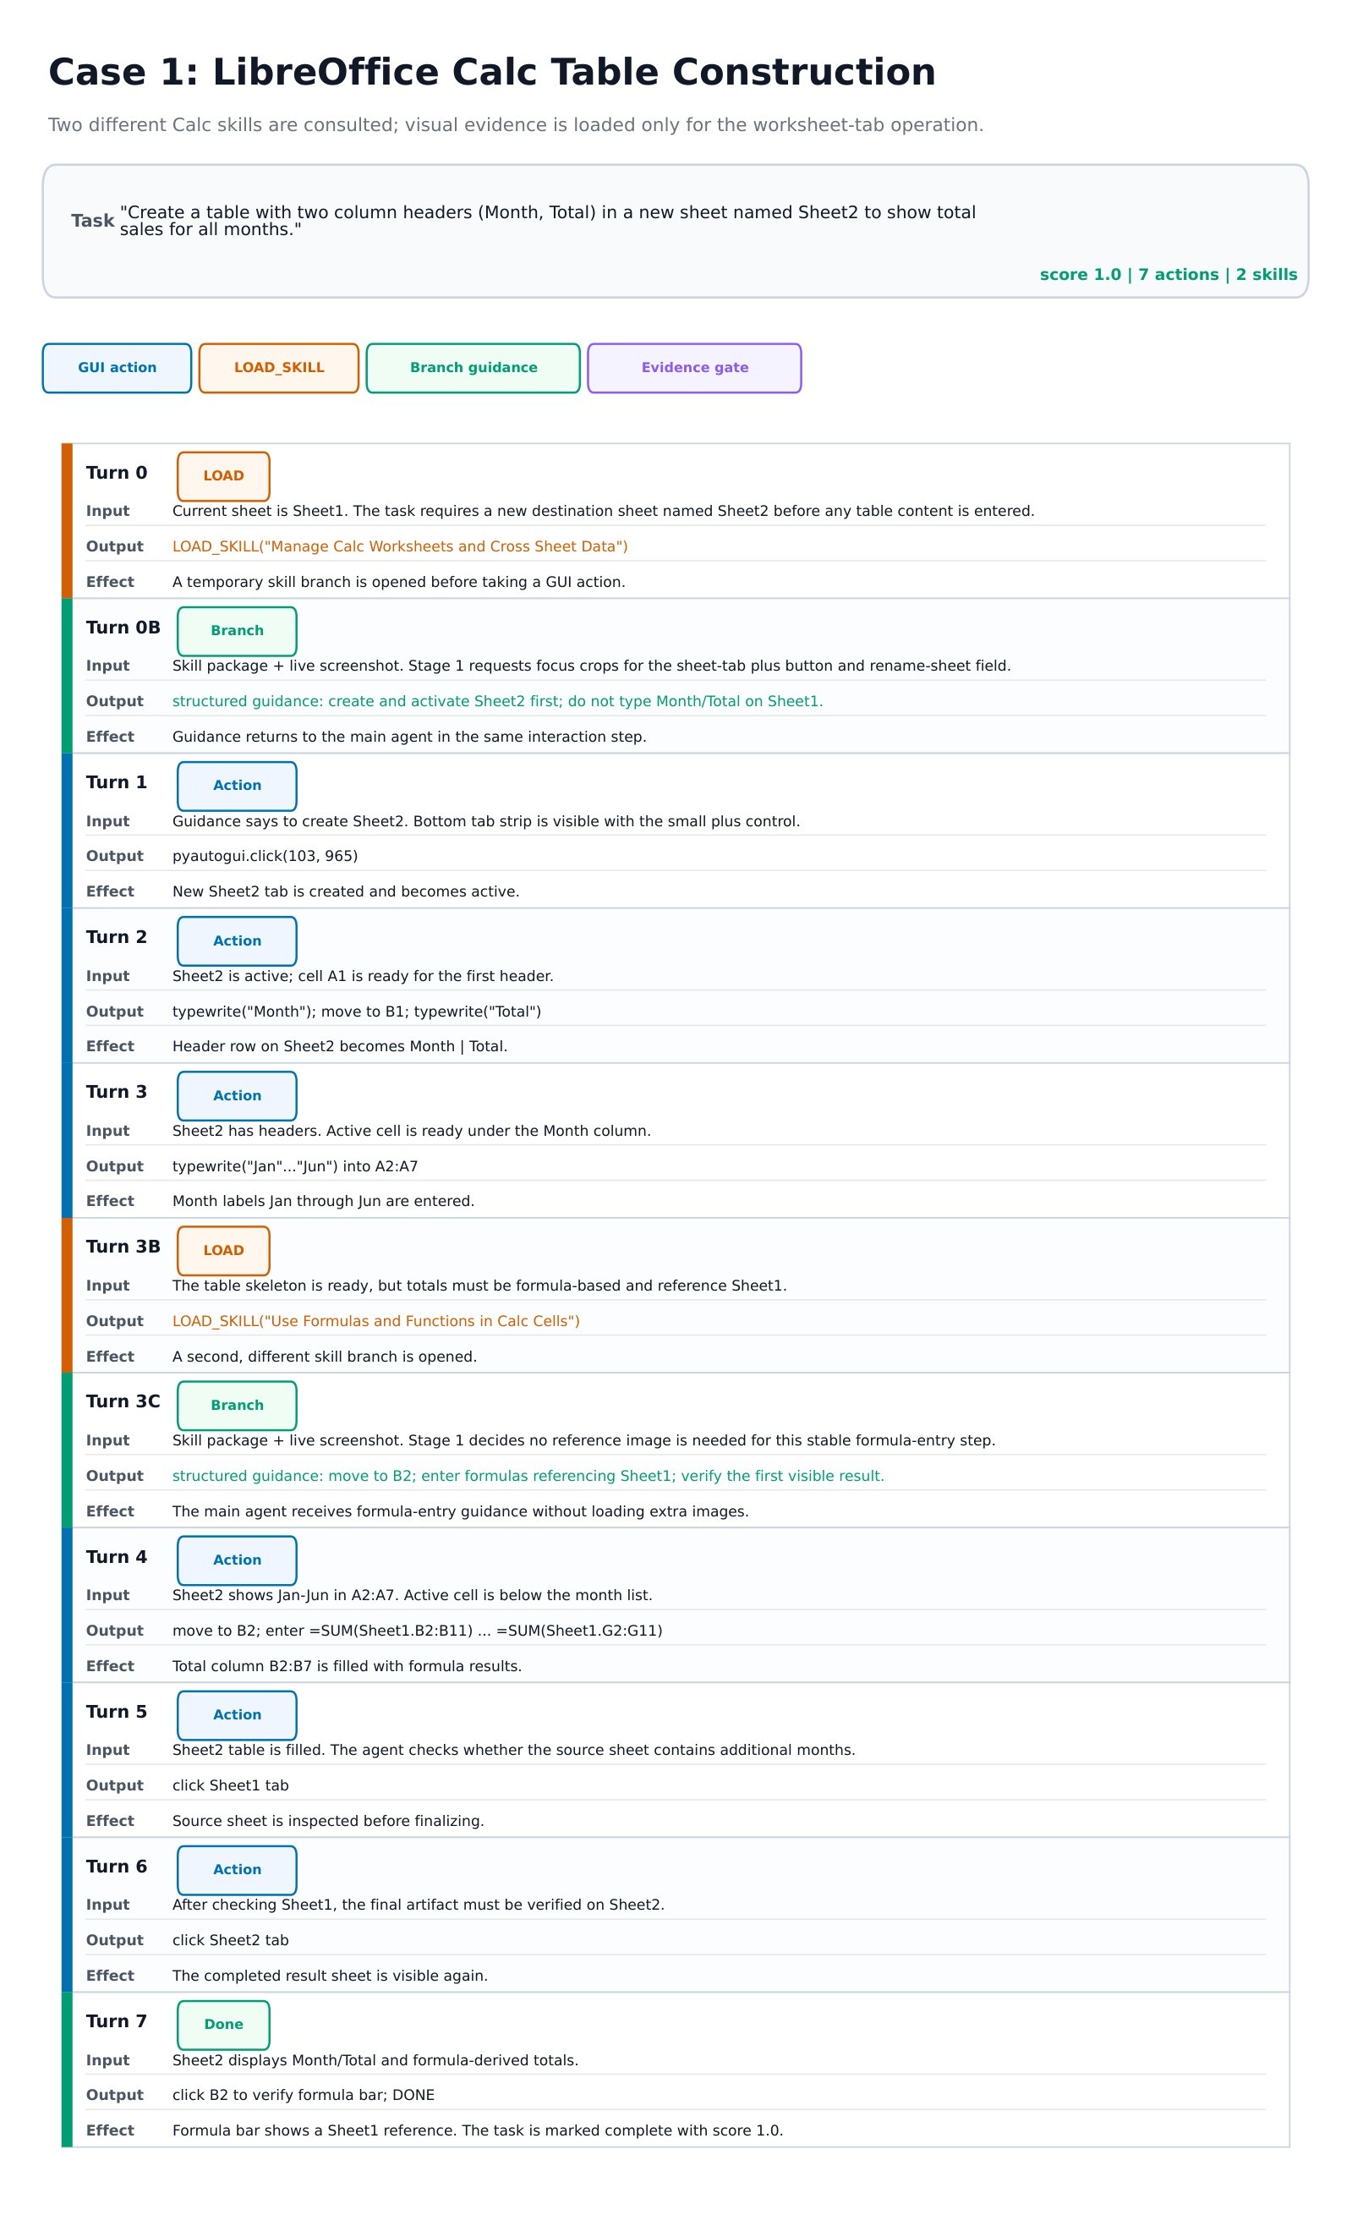The height and width of the screenshot is (2215, 1352).
Task: Click the Action badge beside Turn 4
Action: point(238,1560)
